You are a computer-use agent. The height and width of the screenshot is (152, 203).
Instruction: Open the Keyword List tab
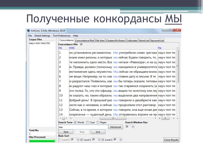point(157,40)
